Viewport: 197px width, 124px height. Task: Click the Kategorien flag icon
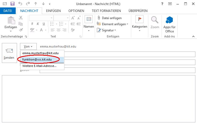pyautogui.click(x=139, y=20)
